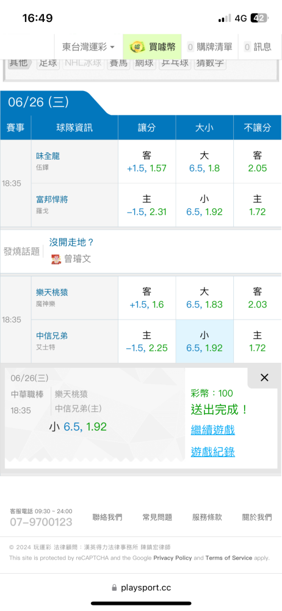The width and height of the screenshot is (282, 611).
Task: Pick 樂天桃猿 客 2.03 moneyline
Action: [258, 298]
